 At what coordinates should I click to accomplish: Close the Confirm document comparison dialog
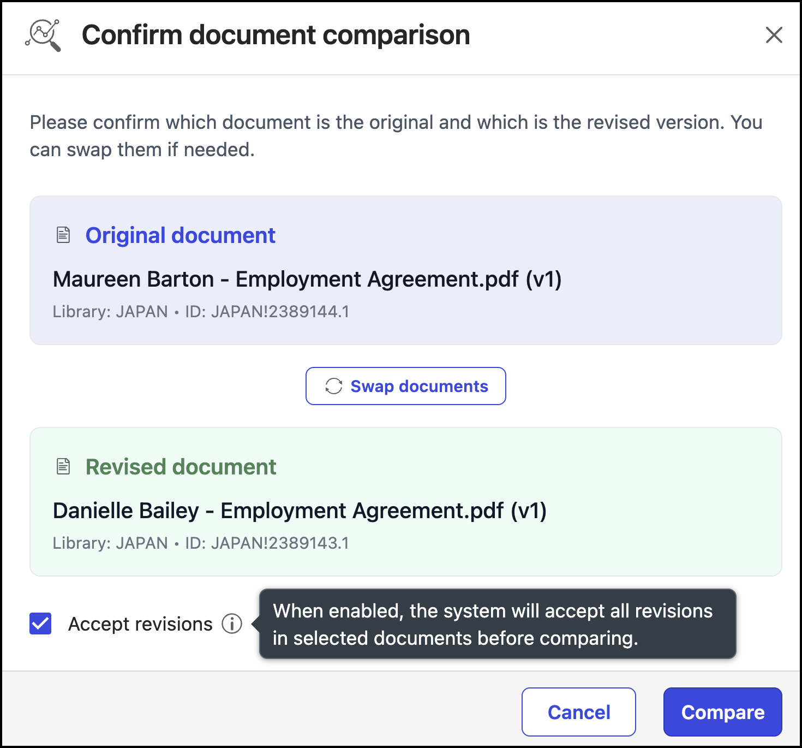pyautogui.click(x=774, y=35)
